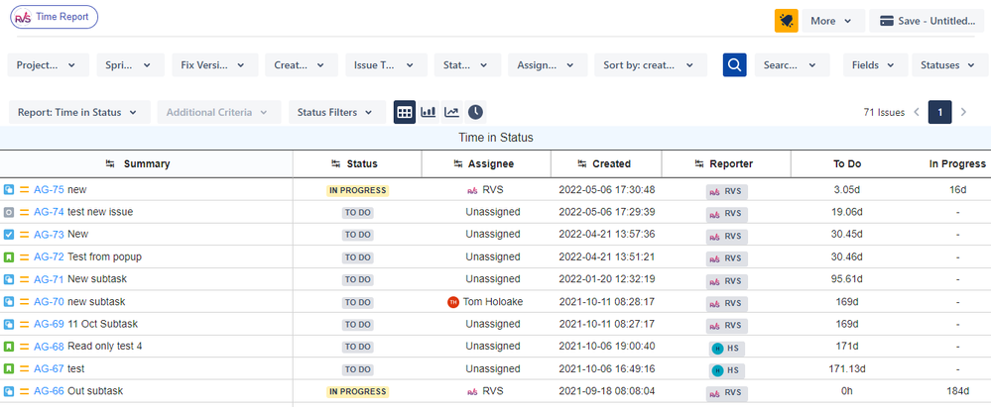
Task: Click the Status column sort icon
Action: 336,164
